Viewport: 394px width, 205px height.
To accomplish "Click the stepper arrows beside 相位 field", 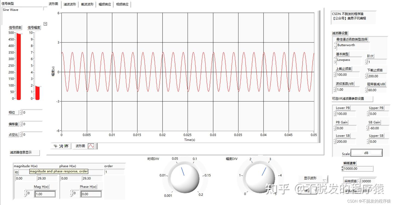I will [21, 112].
